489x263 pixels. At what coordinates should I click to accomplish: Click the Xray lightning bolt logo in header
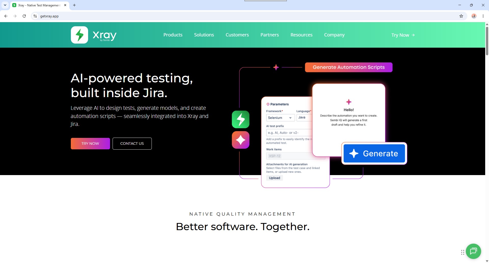(79, 35)
